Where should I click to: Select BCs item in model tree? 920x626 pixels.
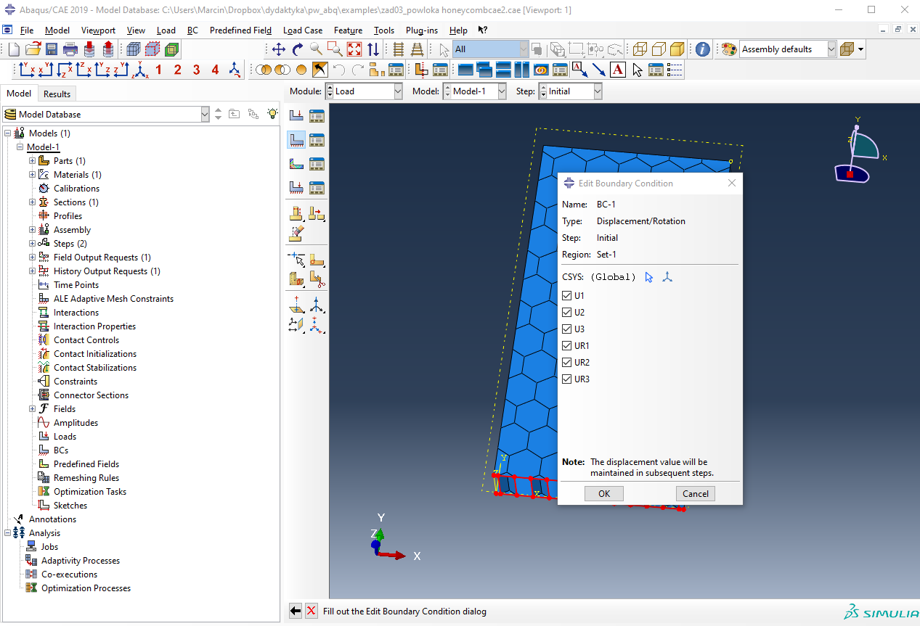(x=61, y=450)
